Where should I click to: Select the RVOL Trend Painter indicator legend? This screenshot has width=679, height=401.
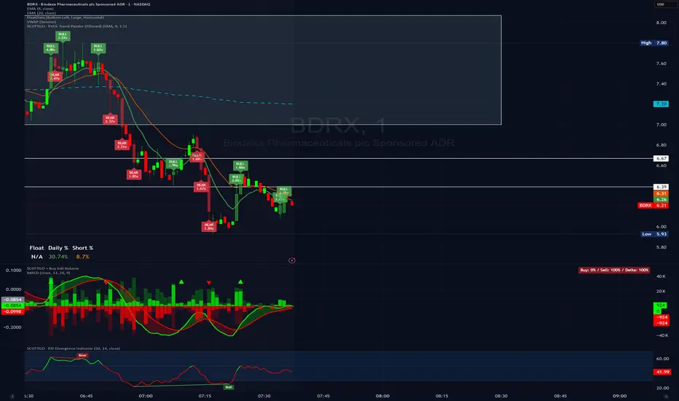click(x=76, y=26)
